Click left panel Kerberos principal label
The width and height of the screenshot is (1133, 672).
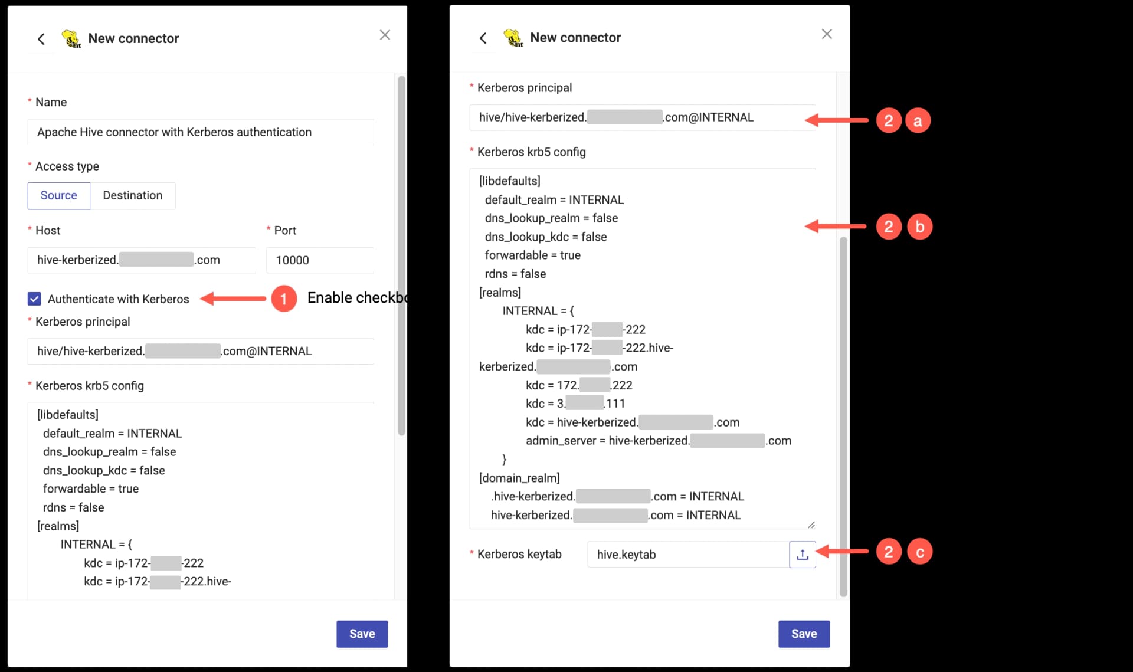tap(83, 322)
